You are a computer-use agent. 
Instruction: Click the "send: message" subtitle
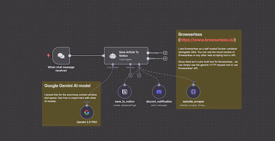[159, 105]
